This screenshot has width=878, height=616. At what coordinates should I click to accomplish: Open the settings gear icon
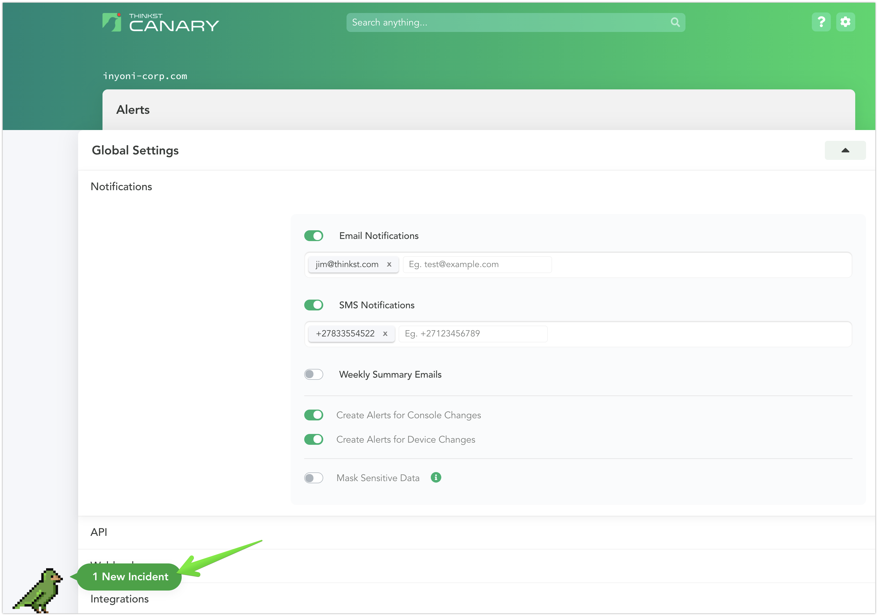[x=845, y=22]
